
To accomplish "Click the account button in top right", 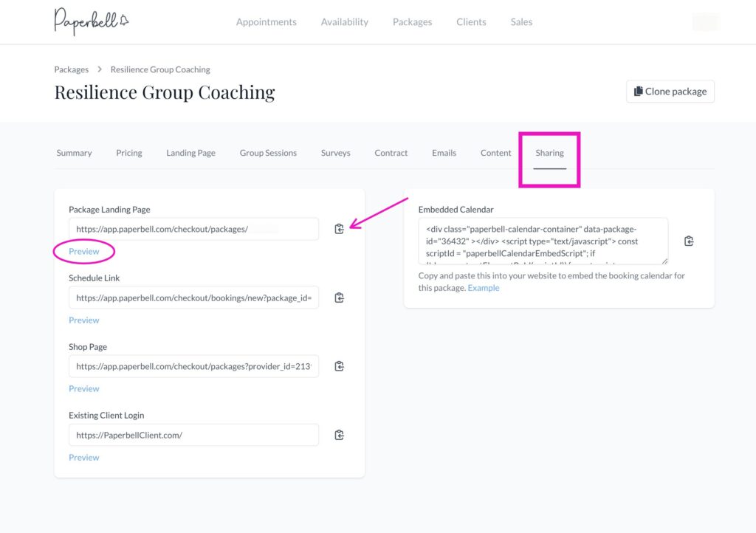I will coord(705,22).
